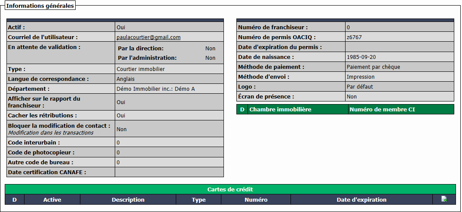The image size is (462, 212).
Task: Click the Informations générales section title
Action: [x=40, y=6]
